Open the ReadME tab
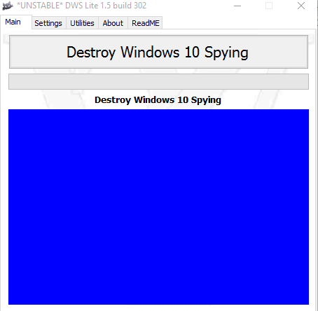The height and width of the screenshot is (311, 318). tap(145, 23)
